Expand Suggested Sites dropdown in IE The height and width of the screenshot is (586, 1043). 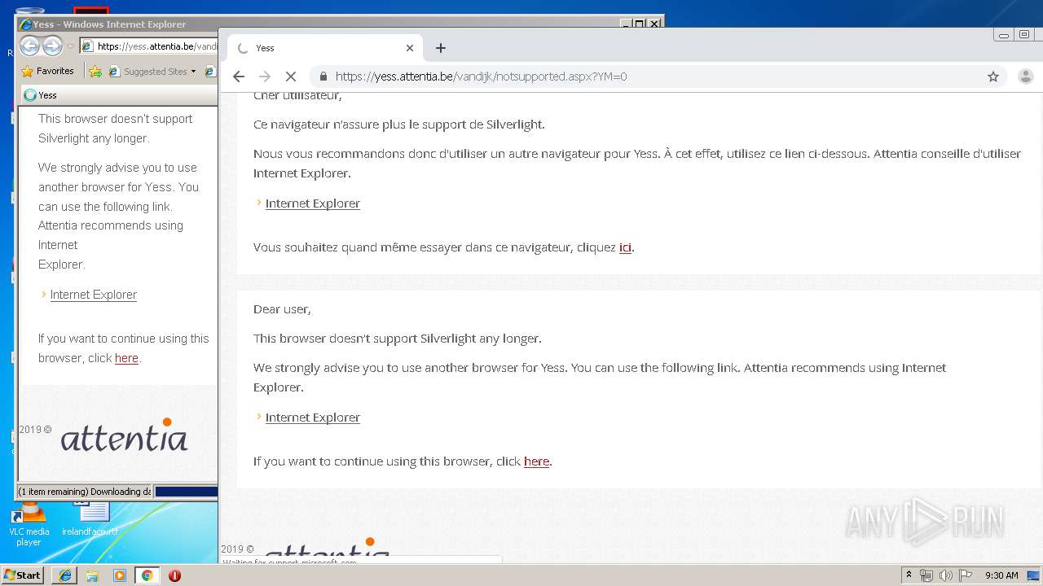point(193,72)
